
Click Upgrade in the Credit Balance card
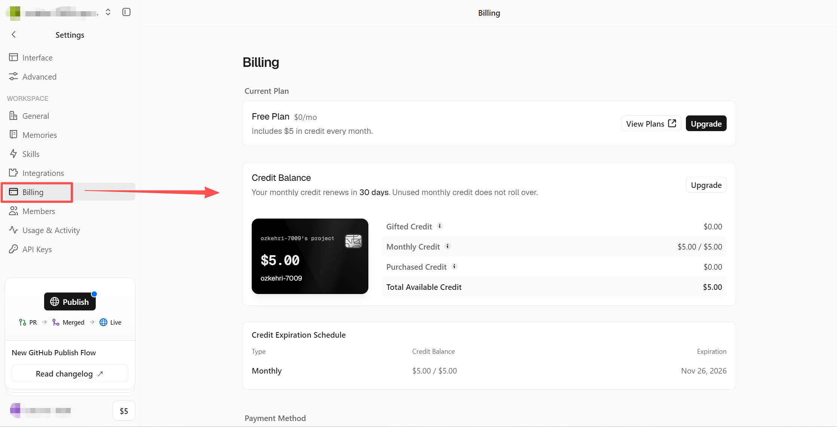pyautogui.click(x=706, y=185)
